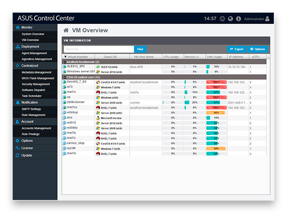The height and width of the screenshot is (218, 286).
Task: Click the linux-40f2 host name cell
Action: tap(136, 67)
